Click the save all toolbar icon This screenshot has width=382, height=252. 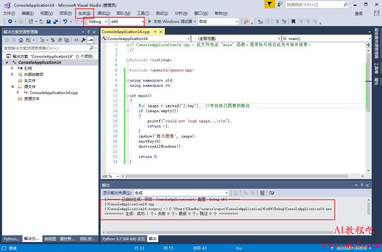click(x=56, y=21)
